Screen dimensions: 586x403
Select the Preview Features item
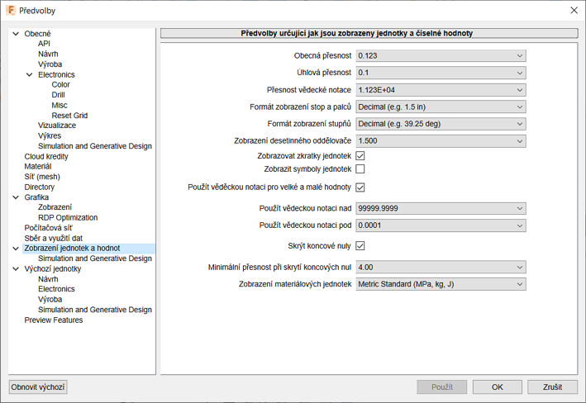click(x=54, y=320)
